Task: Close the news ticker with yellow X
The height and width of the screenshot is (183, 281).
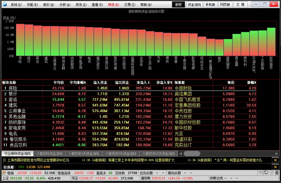Action: tap(276, 160)
